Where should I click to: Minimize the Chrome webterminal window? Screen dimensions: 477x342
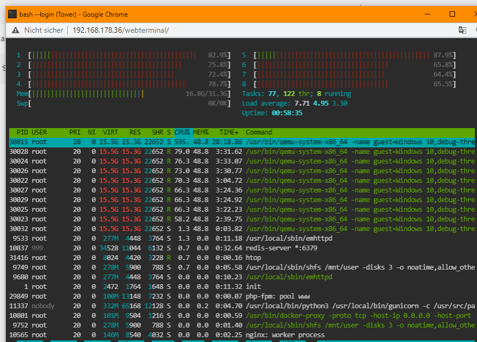tap(428, 14)
